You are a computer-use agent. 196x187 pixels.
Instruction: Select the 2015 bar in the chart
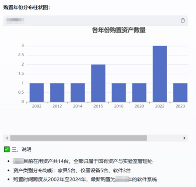(98, 83)
